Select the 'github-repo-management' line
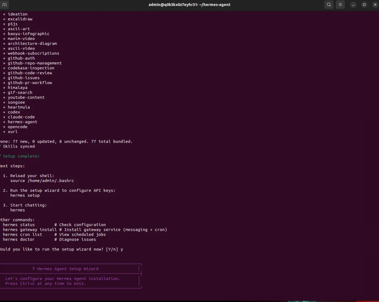Viewport: 379px width, 302px height. click(x=32, y=63)
